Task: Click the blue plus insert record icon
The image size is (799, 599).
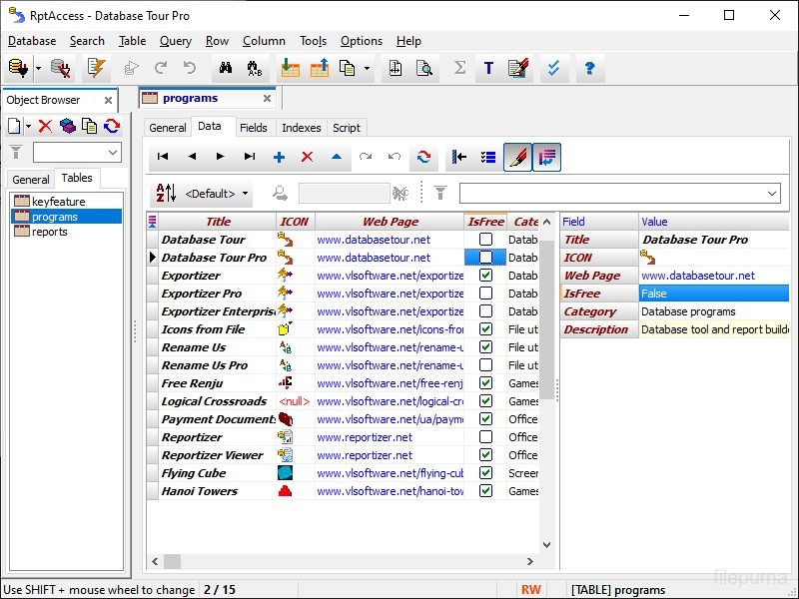Action: 279,157
